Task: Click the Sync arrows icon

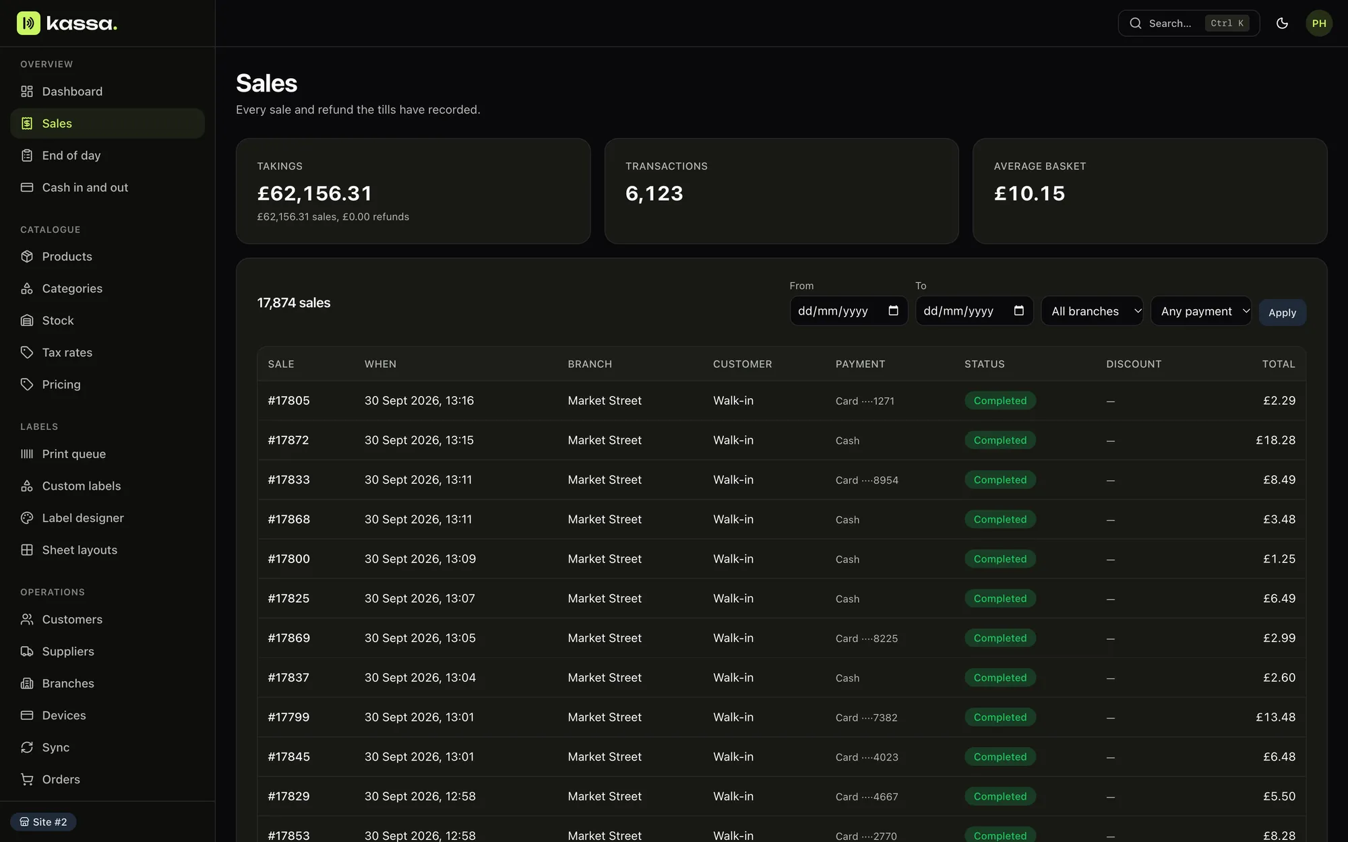Action: 27,747
